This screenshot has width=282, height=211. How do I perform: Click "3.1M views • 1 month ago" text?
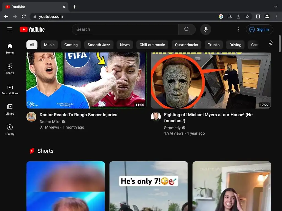(x=62, y=127)
